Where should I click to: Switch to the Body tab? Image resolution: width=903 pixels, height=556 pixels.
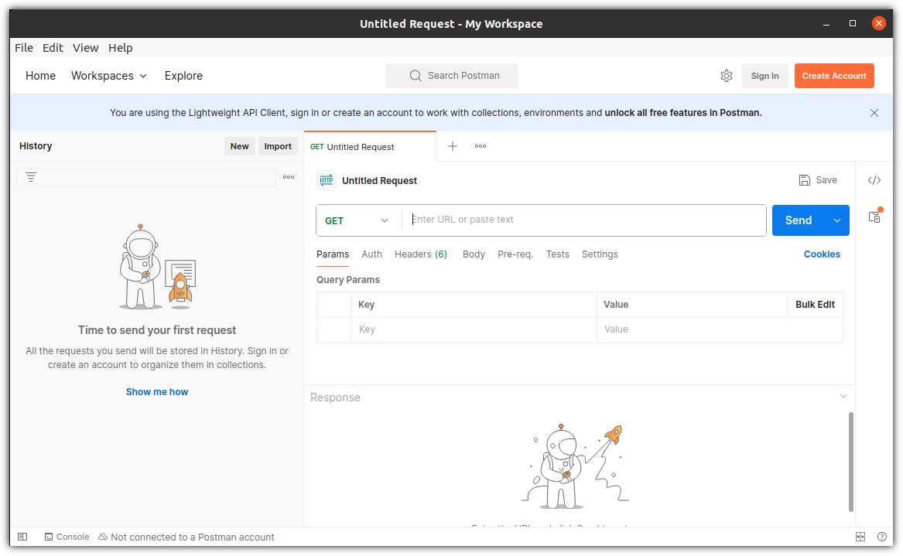click(x=474, y=254)
